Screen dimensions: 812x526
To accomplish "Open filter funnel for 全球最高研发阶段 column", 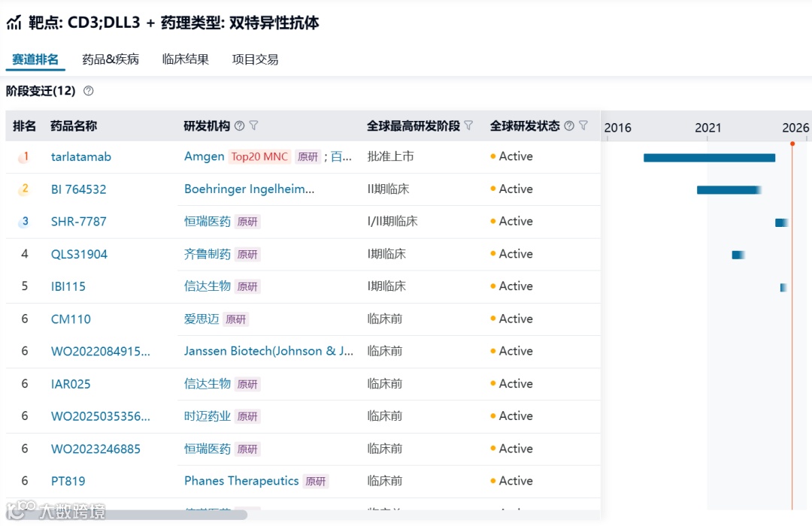I will coord(468,125).
